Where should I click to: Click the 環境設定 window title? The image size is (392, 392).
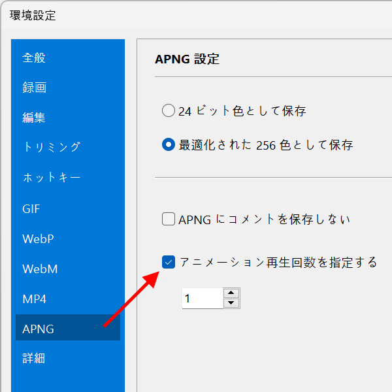33,16
